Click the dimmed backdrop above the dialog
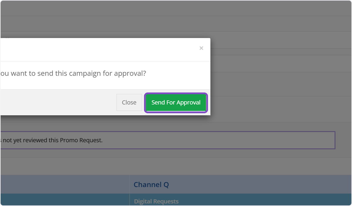This screenshot has width=352, height=206. coord(176,23)
